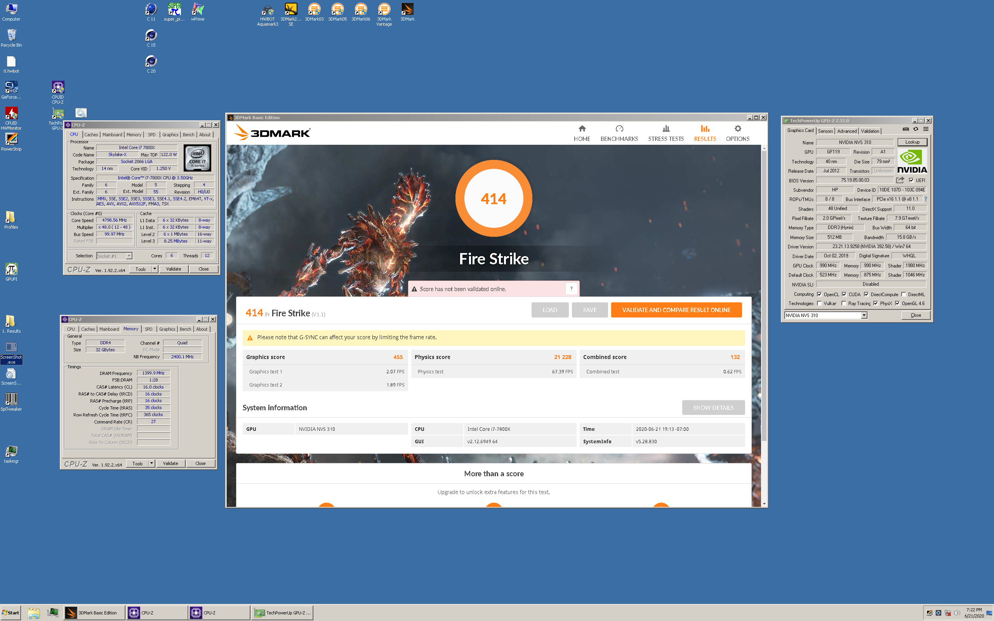The width and height of the screenshot is (994, 621).
Task: Click the volume speaker icon in the system tray
Action: pyautogui.click(x=957, y=613)
